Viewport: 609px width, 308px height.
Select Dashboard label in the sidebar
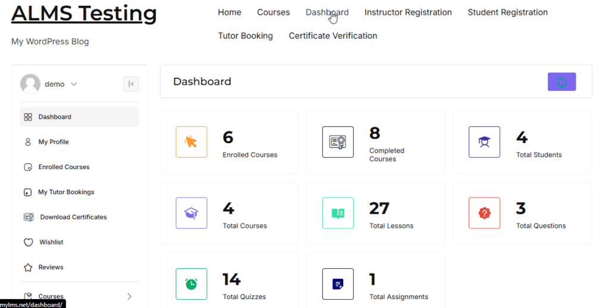[55, 117]
